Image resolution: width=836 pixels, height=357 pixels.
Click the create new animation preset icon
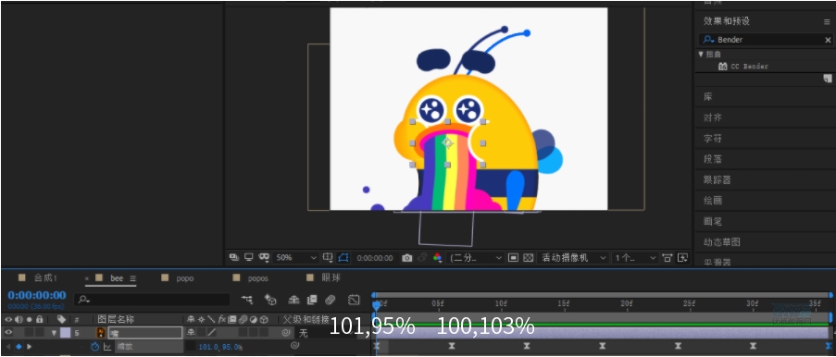(827, 79)
